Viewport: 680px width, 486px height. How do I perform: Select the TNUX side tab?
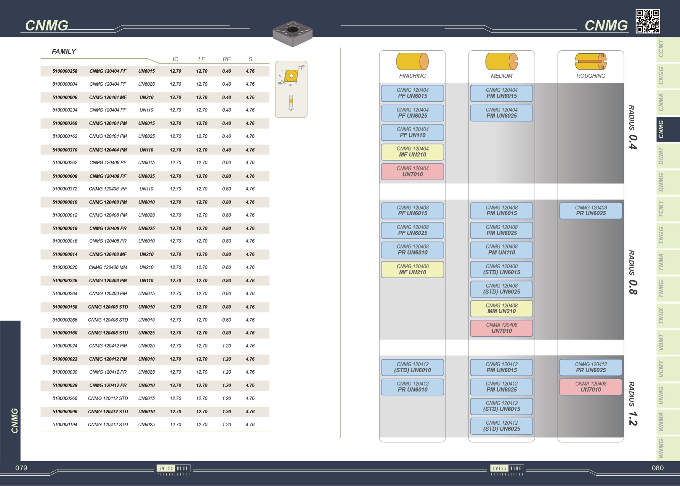(x=668, y=316)
